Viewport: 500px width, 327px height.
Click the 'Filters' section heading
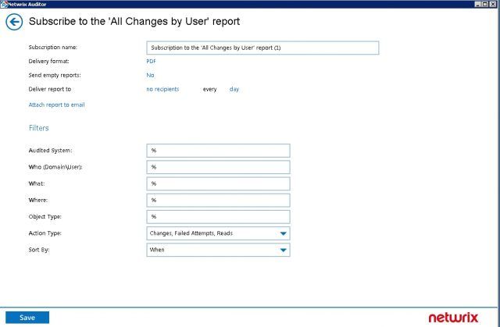[x=38, y=128]
